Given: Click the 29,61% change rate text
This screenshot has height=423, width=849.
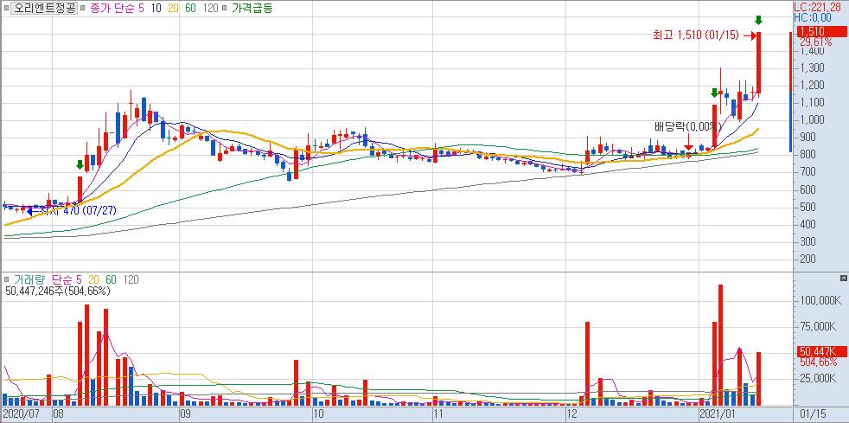Looking at the screenshot, I should [x=816, y=42].
